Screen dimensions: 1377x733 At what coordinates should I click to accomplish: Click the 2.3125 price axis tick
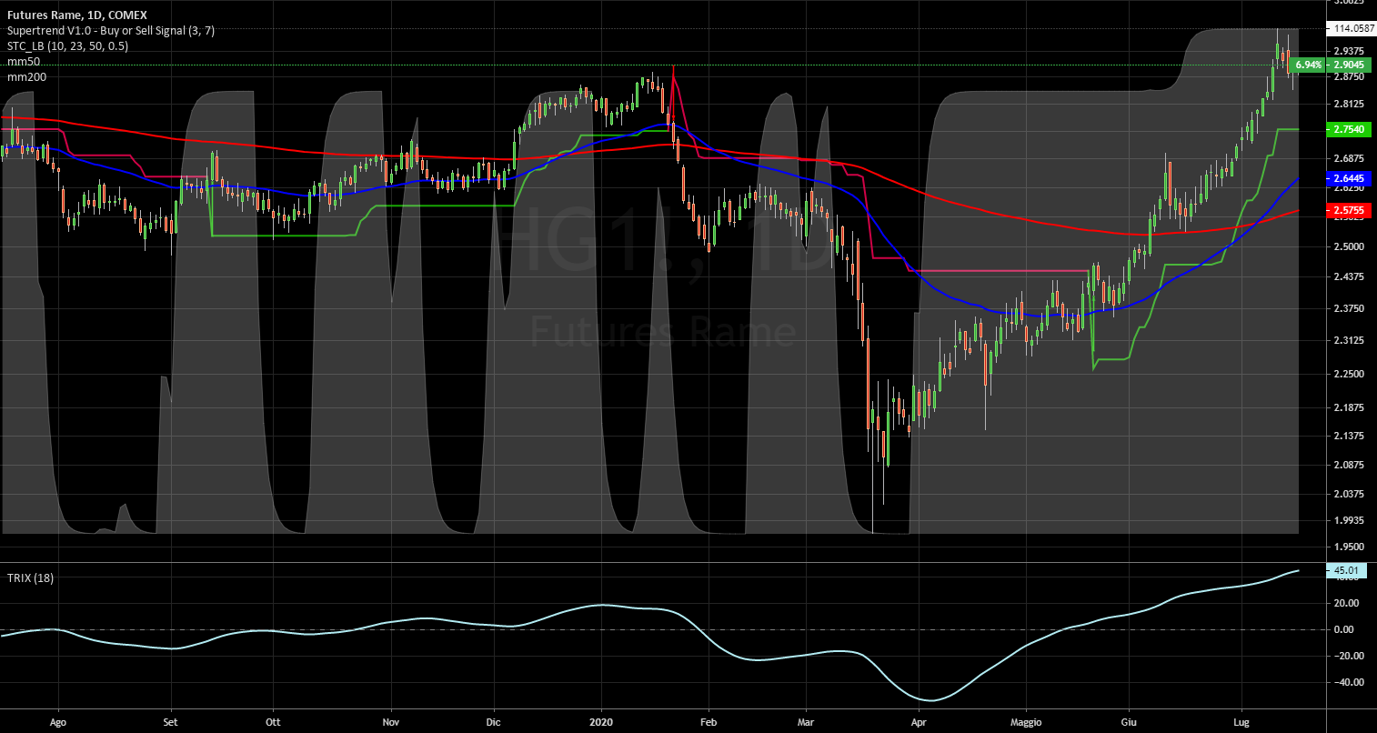point(1349,340)
